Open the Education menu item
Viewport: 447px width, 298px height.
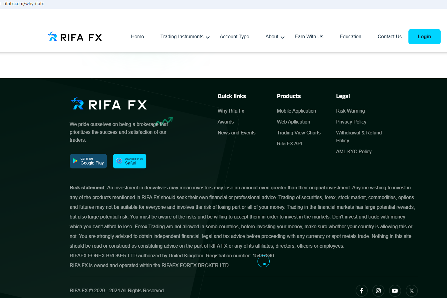(x=350, y=36)
